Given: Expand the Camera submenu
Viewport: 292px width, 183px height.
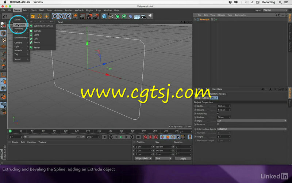Looking at the screenshot, I should click(21, 42).
